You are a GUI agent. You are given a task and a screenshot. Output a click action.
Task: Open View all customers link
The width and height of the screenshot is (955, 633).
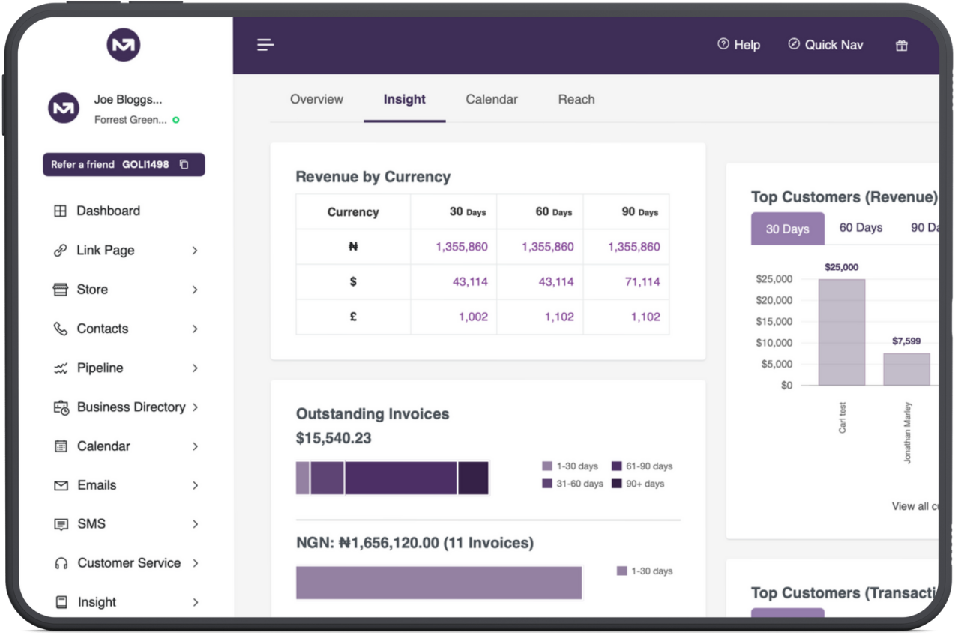tap(915, 505)
